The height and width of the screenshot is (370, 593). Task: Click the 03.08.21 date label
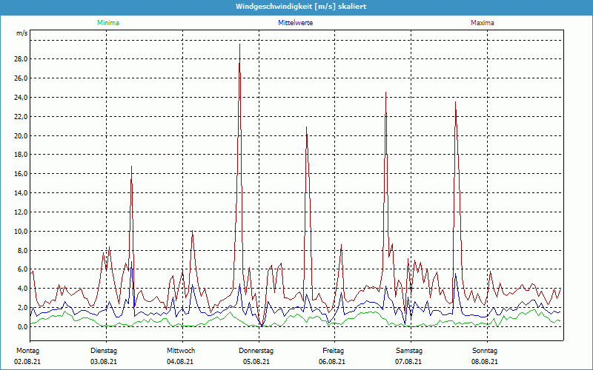[104, 362]
